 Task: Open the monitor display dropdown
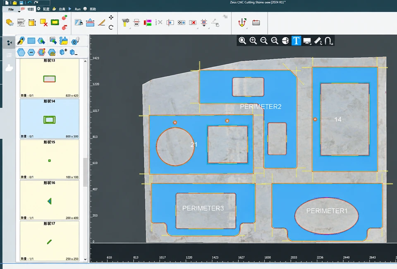[x=307, y=41]
